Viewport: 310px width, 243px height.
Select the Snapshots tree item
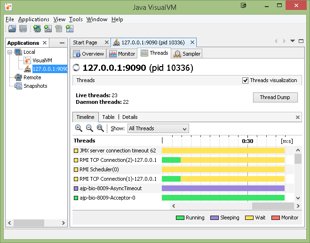coord(35,86)
